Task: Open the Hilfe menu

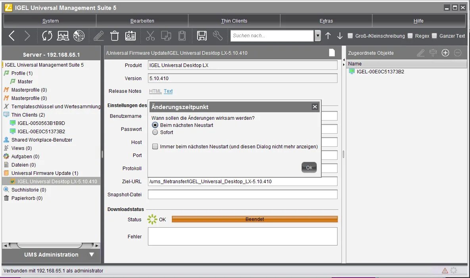Action: click(418, 21)
